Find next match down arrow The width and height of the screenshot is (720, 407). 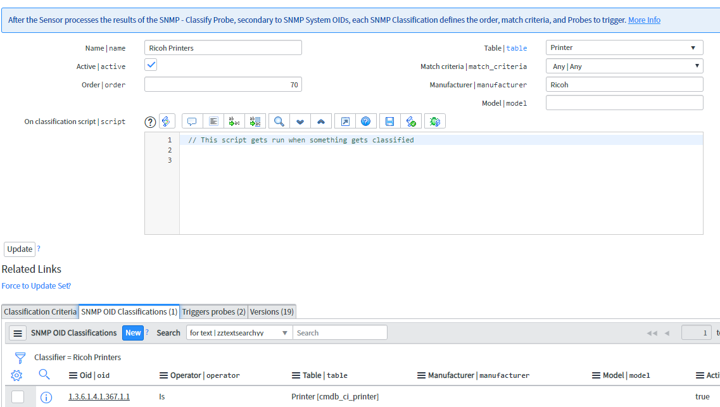click(300, 122)
